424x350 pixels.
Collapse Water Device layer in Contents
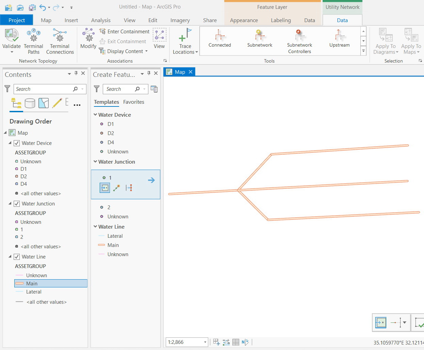[10, 143]
